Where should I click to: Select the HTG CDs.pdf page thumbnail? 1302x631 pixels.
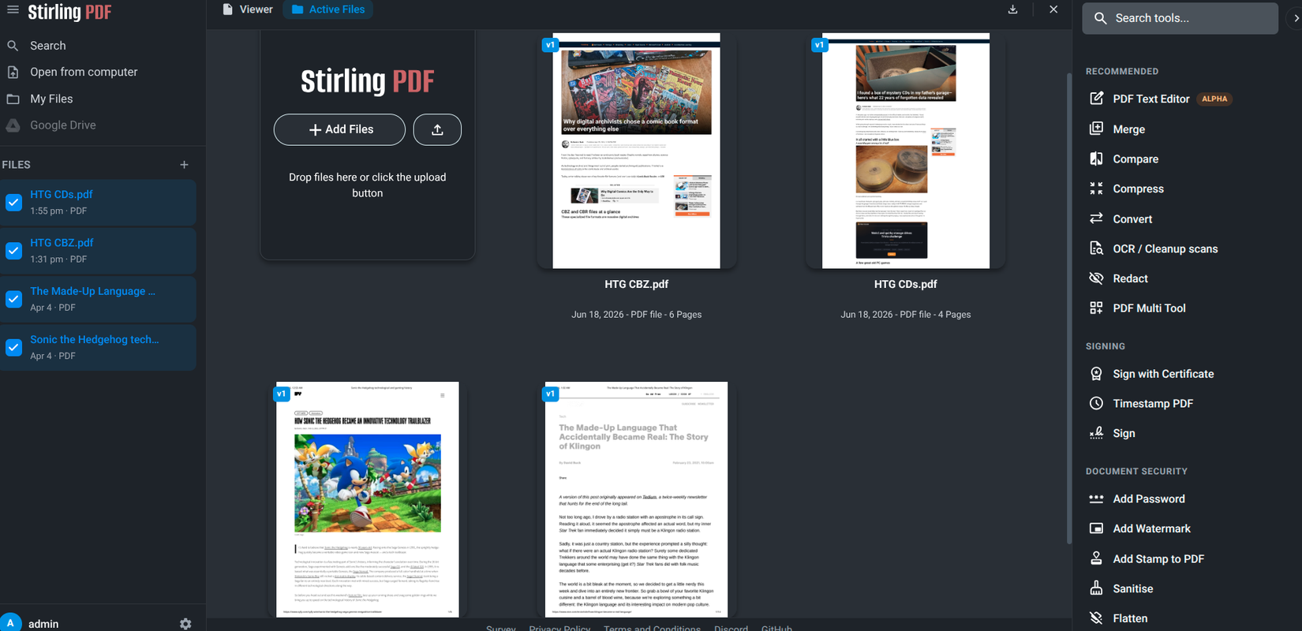point(905,151)
